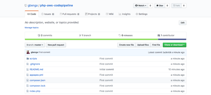Screen dimensions: 211x95
Task: Click the index.php file icon
Action: point(28,91)
